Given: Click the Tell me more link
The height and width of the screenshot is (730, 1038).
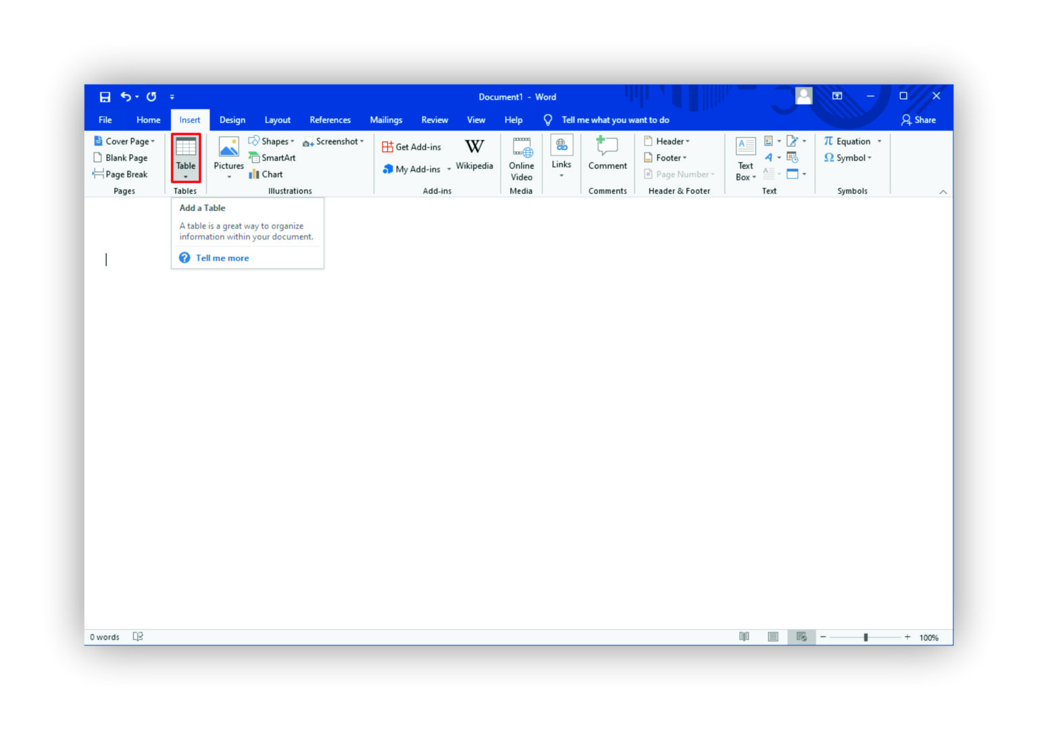Looking at the screenshot, I should [x=222, y=258].
